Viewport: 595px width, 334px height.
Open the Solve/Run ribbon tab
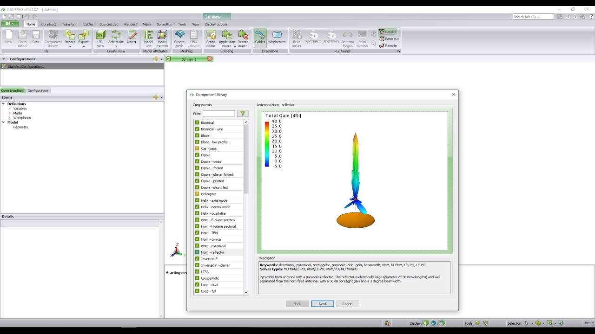point(164,24)
